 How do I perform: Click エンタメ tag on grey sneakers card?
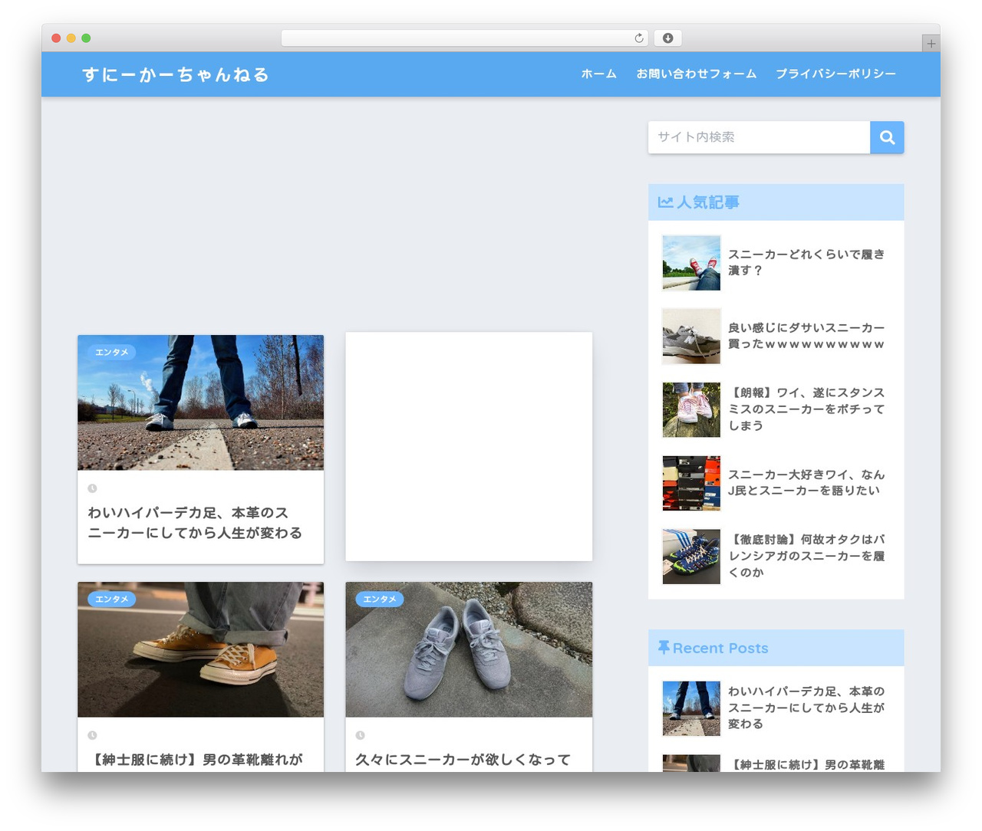click(380, 599)
